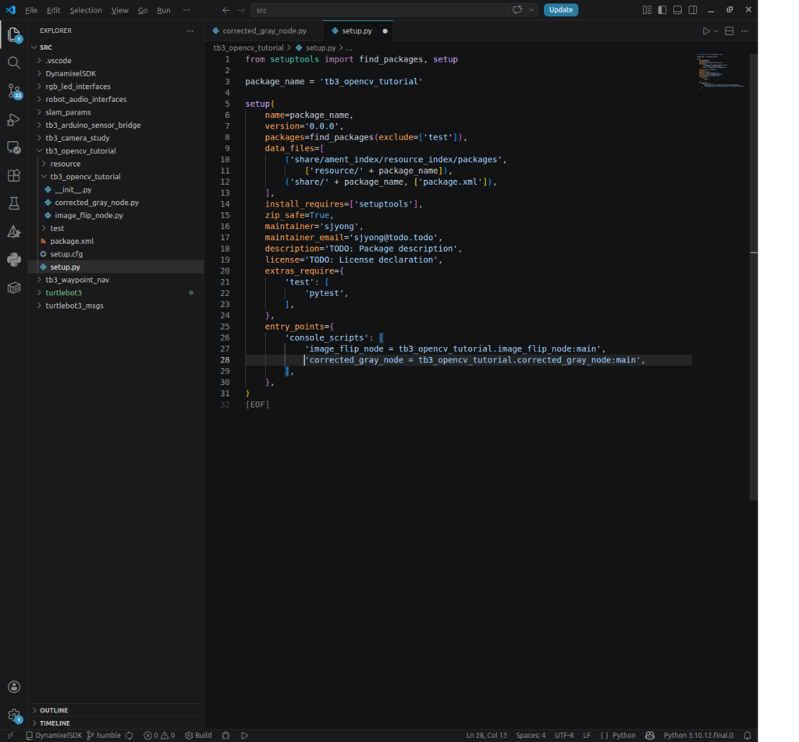Open the Explorer view in activity bar
Image resolution: width=799 pixels, height=742 pixels.
click(x=14, y=35)
